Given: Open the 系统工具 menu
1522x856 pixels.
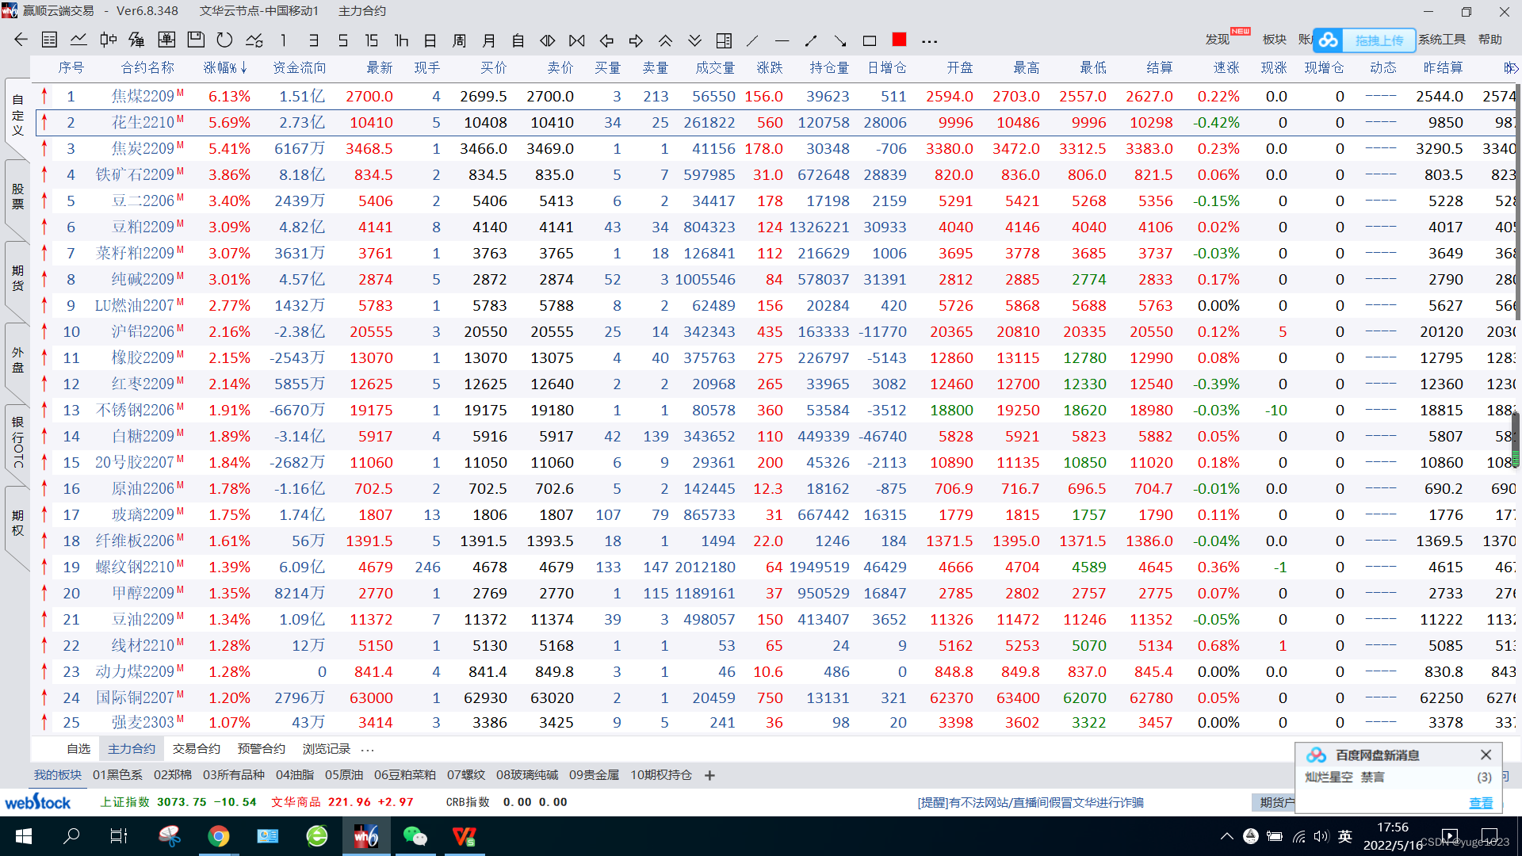Looking at the screenshot, I should [x=1442, y=40].
